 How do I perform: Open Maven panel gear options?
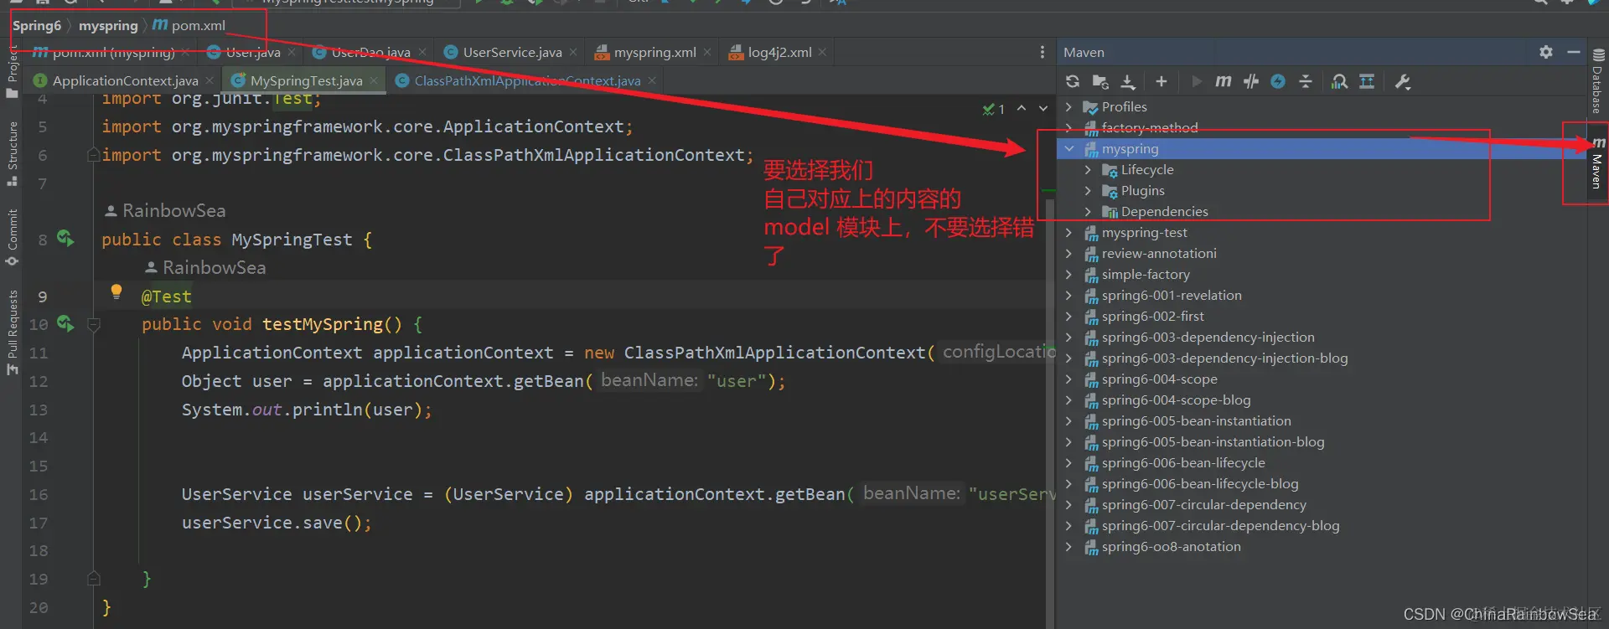pyautogui.click(x=1546, y=52)
